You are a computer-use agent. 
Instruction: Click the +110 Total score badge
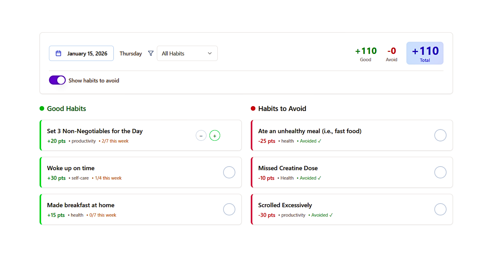coord(425,53)
